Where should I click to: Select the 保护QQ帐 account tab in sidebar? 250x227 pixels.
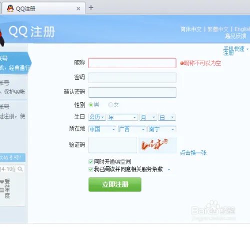[13, 88]
